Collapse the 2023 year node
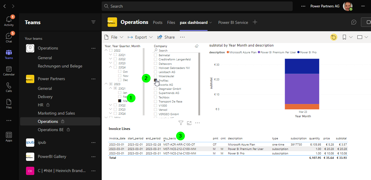 (x=106, y=84)
